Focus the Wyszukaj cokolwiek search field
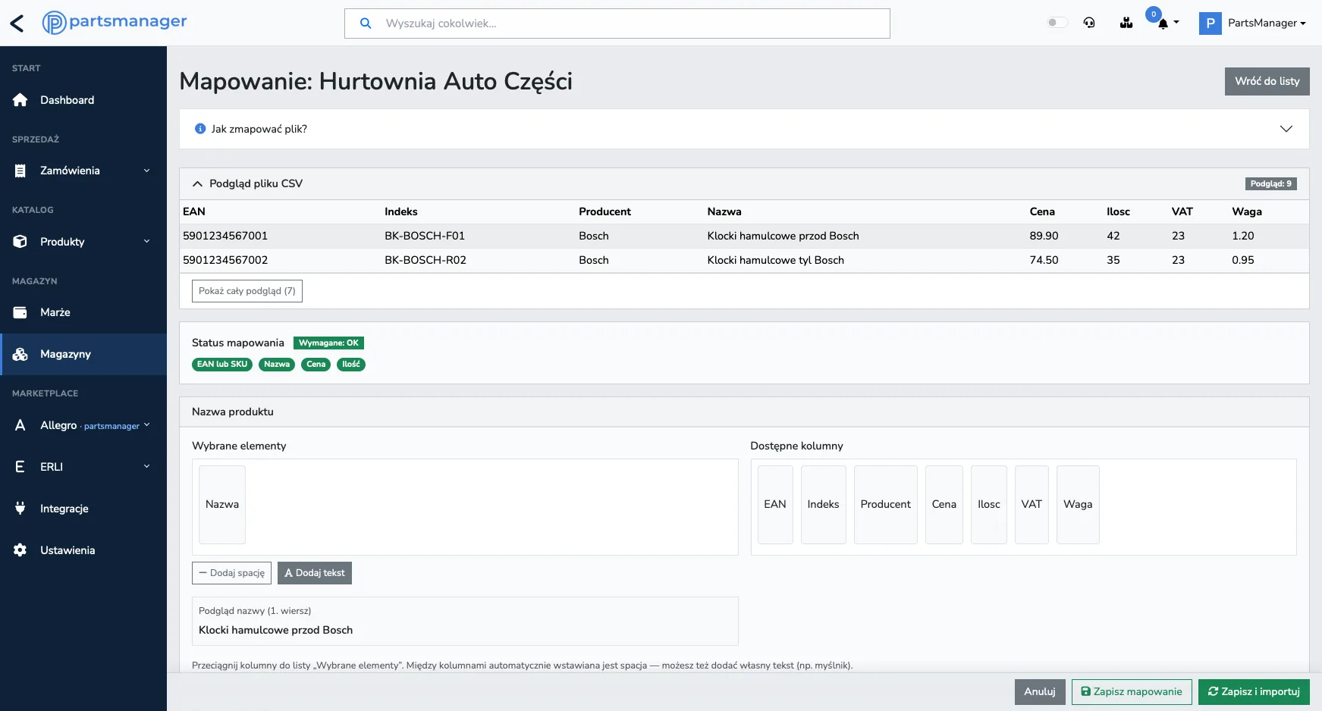Viewport: 1322px width, 711px height. pos(617,23)
